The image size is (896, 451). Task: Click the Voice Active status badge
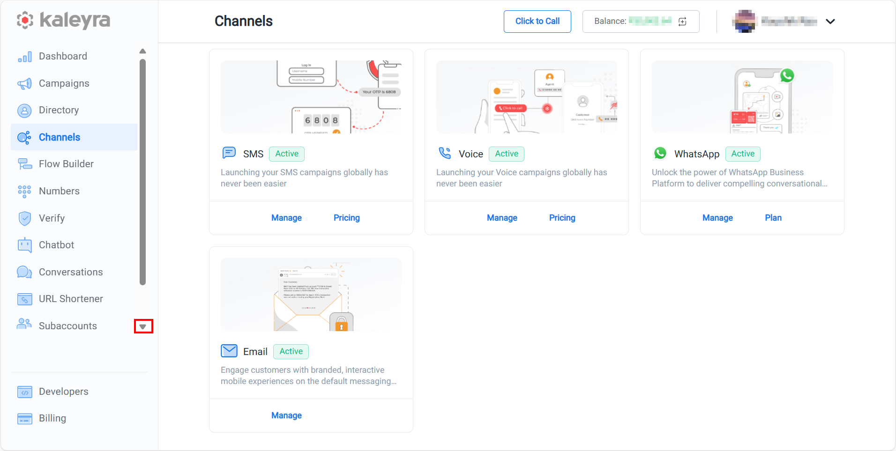pos(507,154)
